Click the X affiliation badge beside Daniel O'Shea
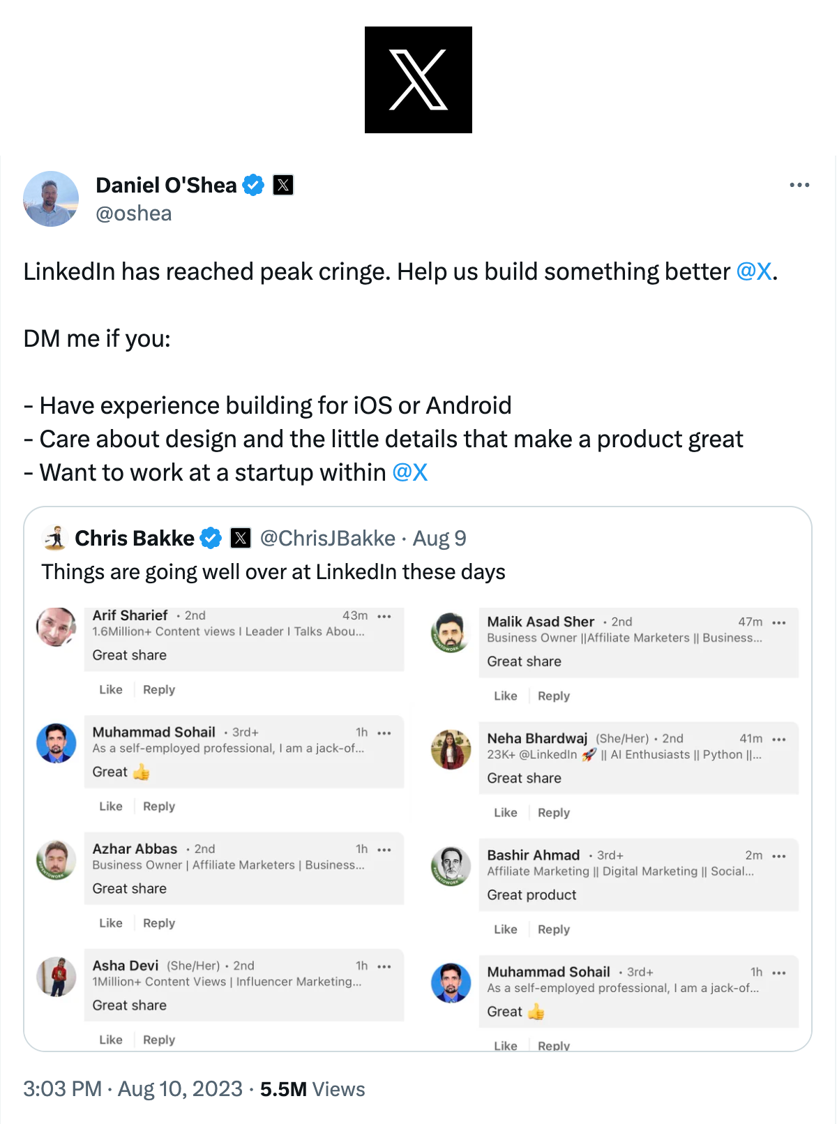This screenshot has height=1124, width=837. click(x=283, y=185)
